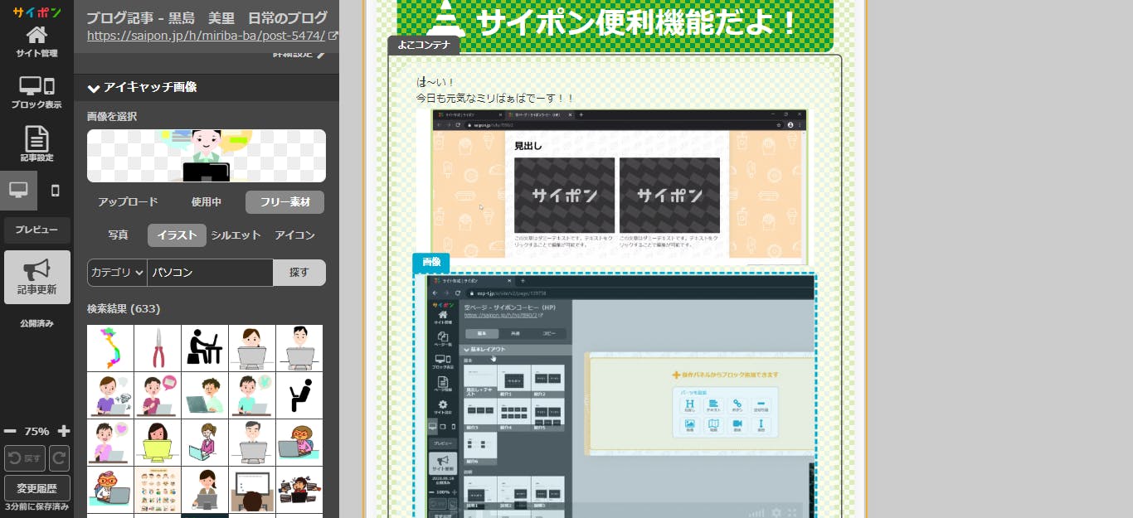This screenshot has height=518, width=1133.
Task: Click the first screenshot image showing 見出し
Action: (619, 186)
